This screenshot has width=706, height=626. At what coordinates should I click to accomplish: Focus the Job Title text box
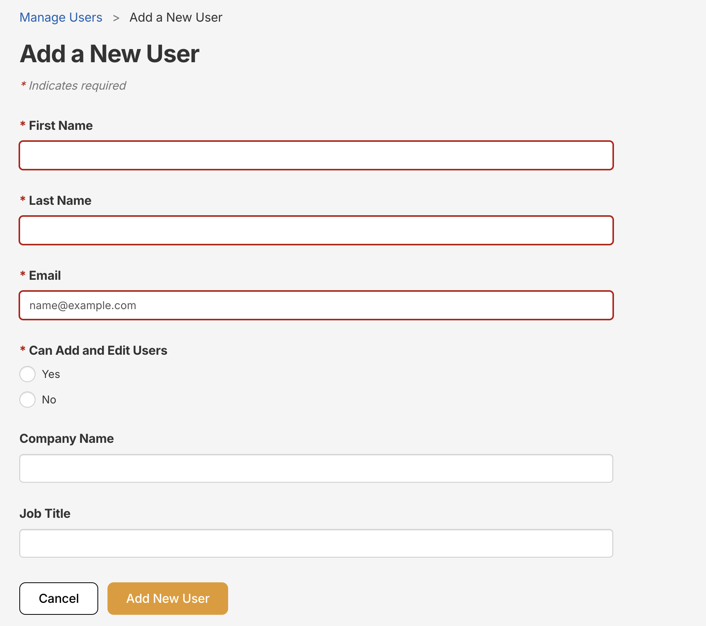(x=316, y=543)
